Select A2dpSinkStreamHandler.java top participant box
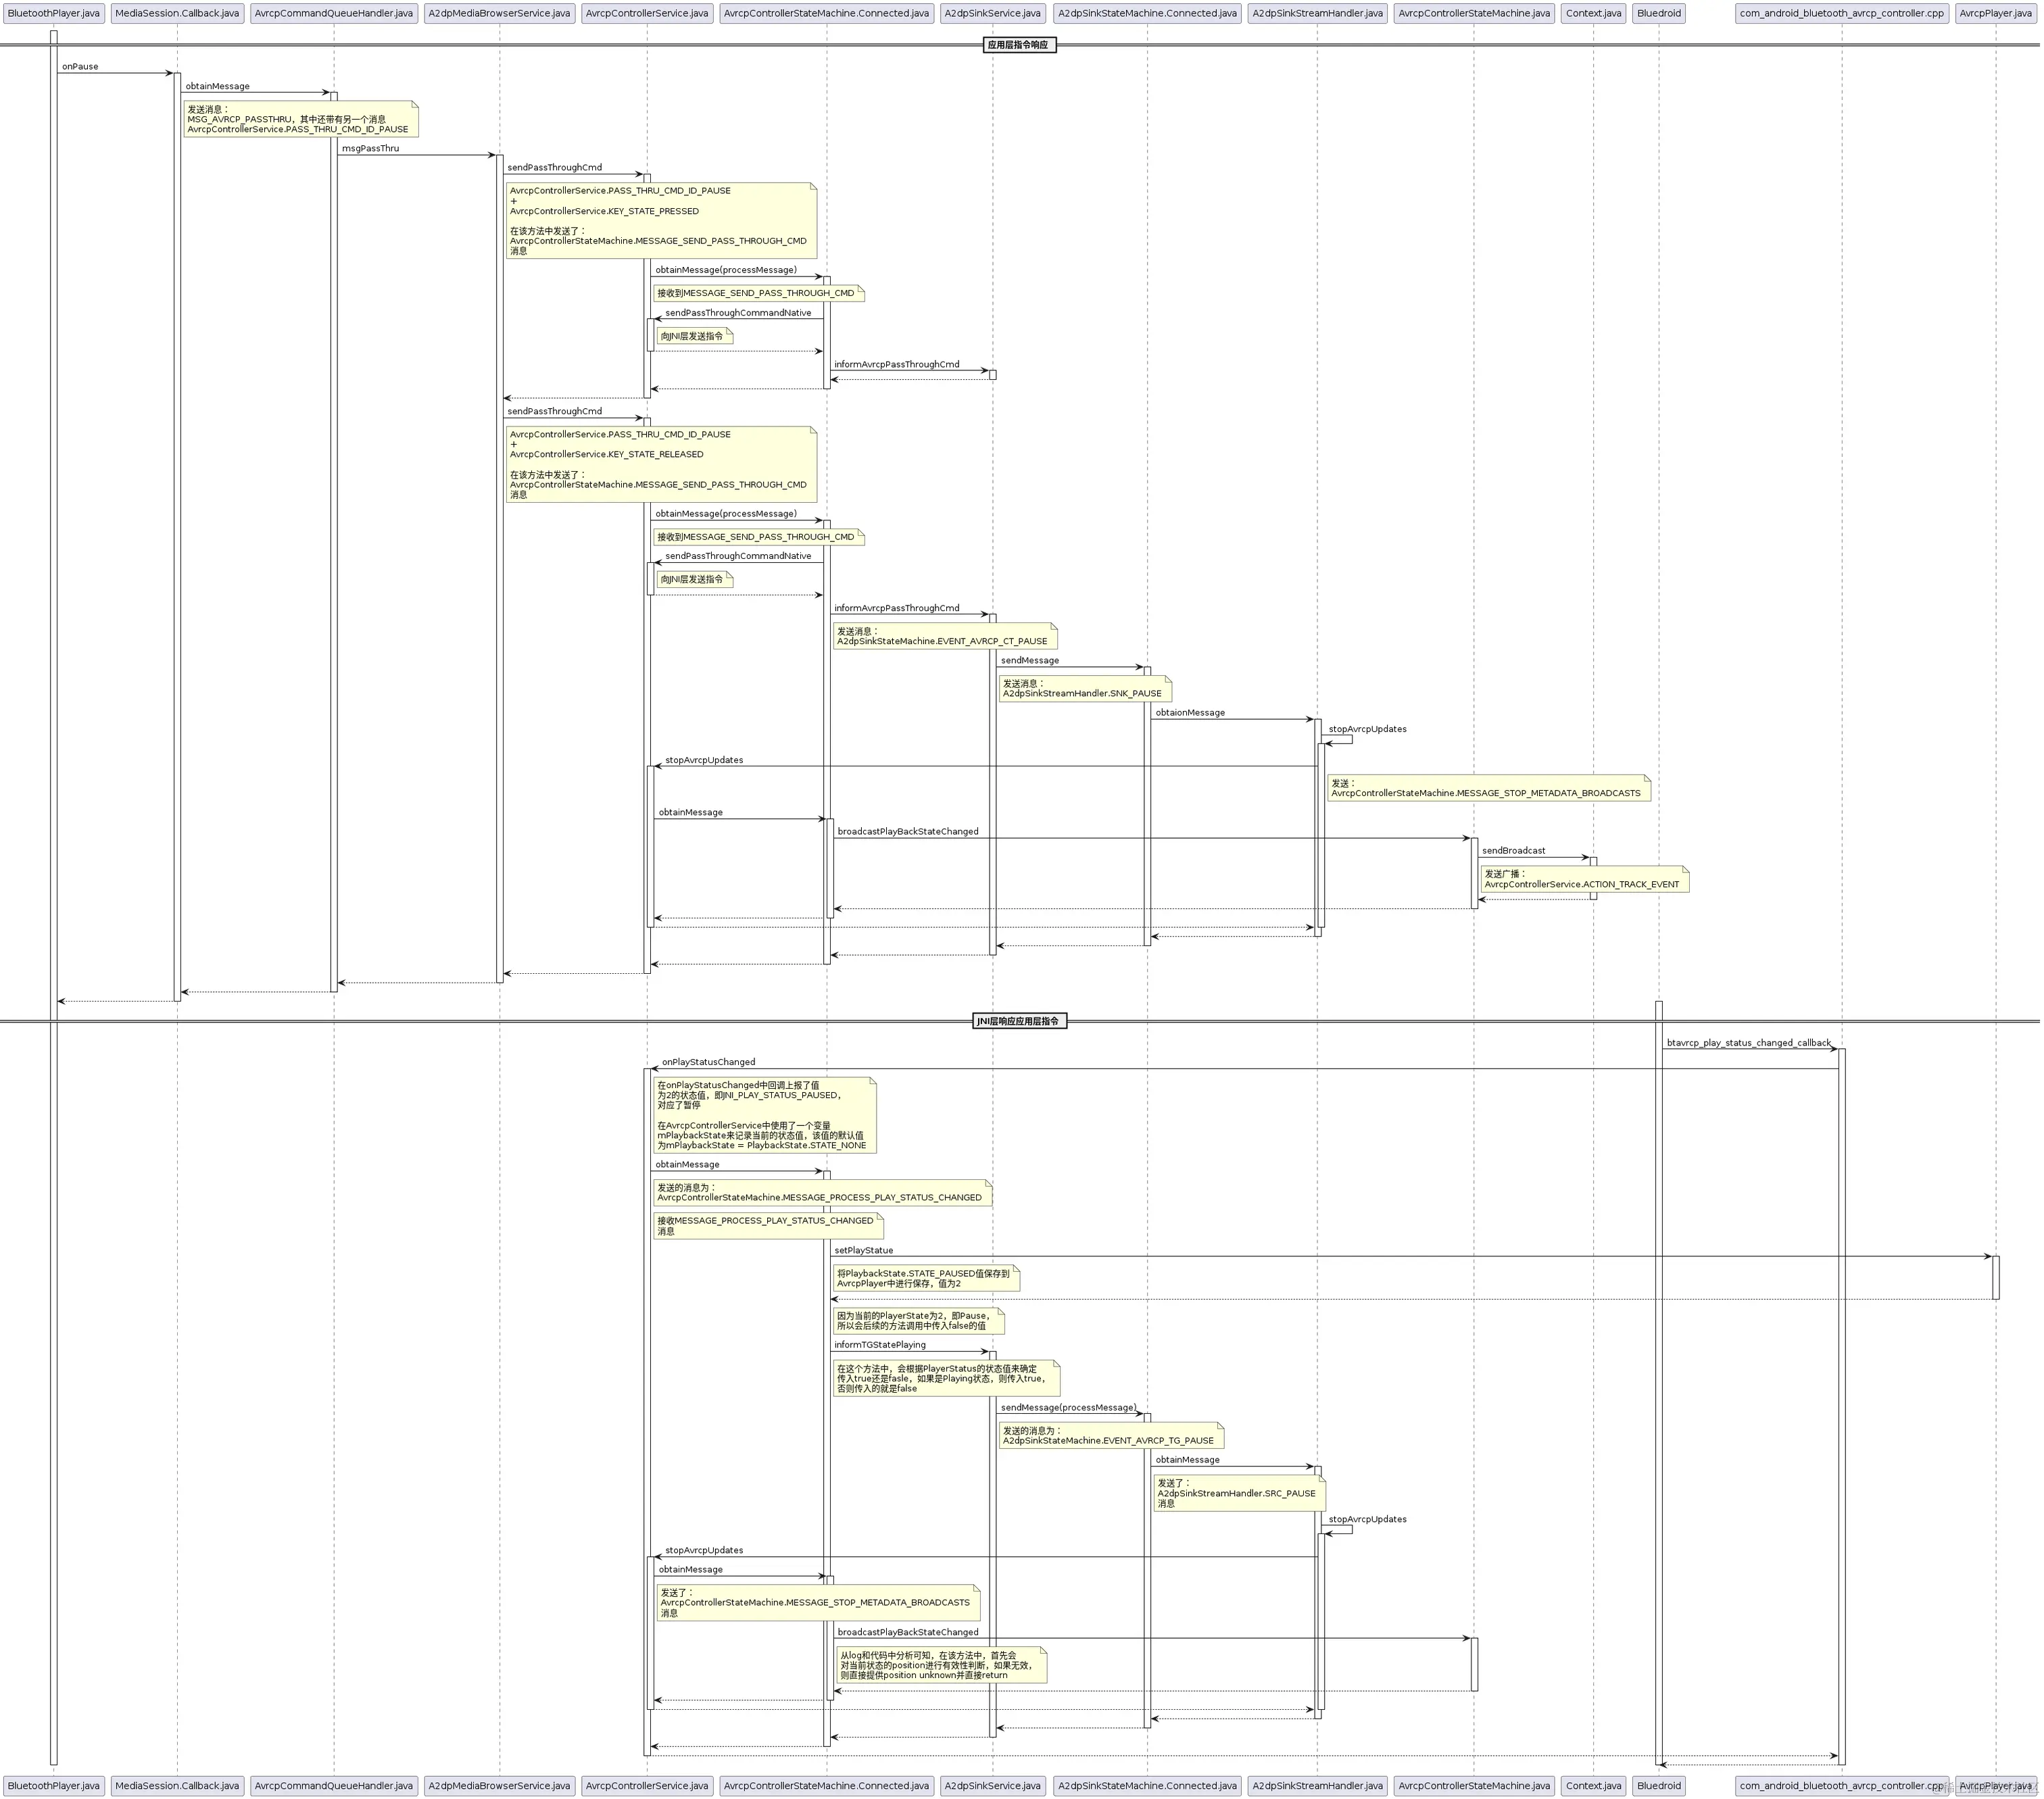Image resolution: width=2044 pixels, height=1799 pixels. (1317, 13)
